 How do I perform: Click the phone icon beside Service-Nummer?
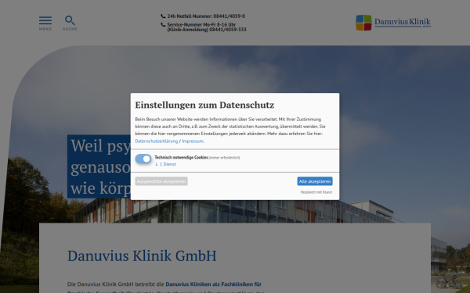tap(163, 24)
